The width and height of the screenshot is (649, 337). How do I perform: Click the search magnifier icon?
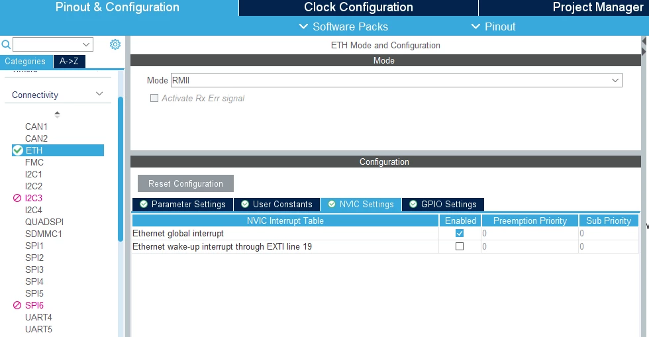tap(6, 44)
